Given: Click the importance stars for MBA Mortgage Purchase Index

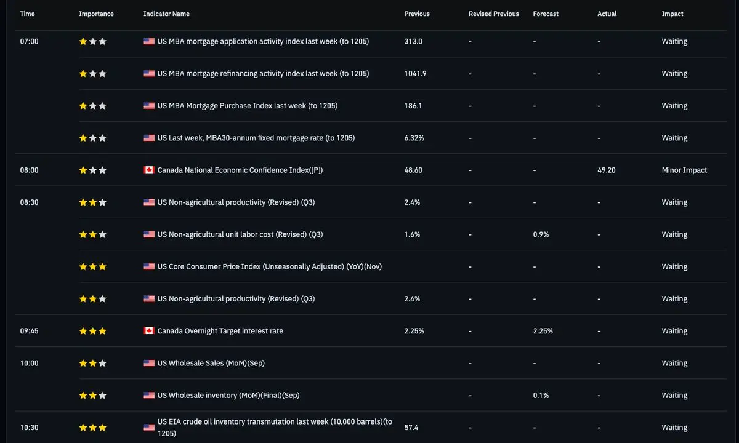Looking at the screenshot, I should point(93,106).
